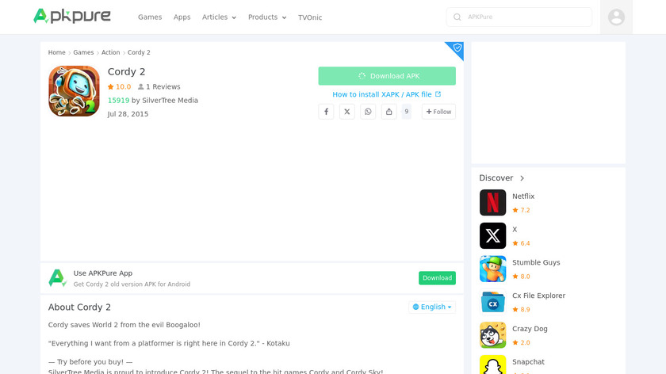666x374 pixels.
Task: Click Use APKPure App text
Action: click(103, 273)
